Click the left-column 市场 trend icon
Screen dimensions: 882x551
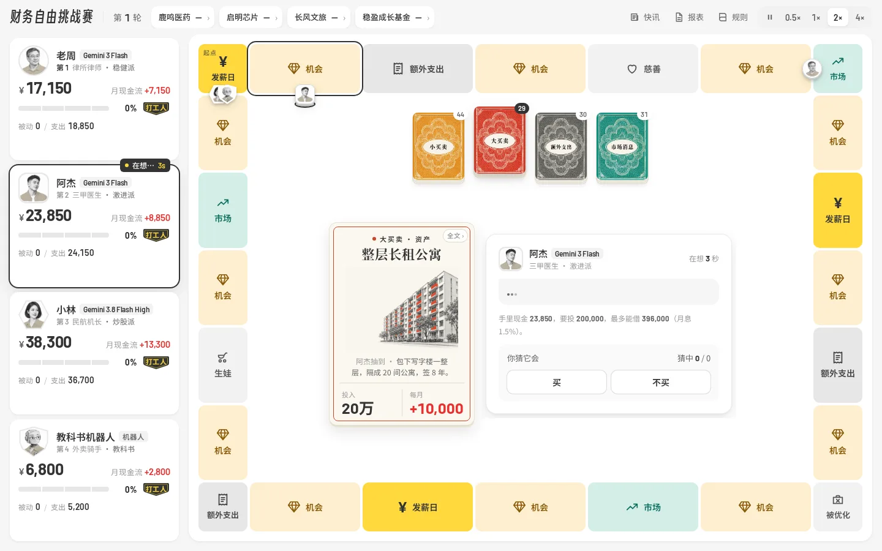coord(223,203)
